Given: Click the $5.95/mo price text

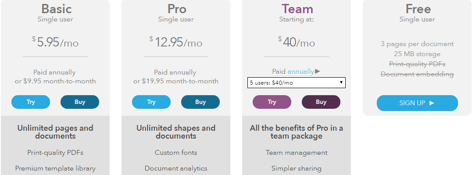Looking at the screenshot, I should pos(55,43).
